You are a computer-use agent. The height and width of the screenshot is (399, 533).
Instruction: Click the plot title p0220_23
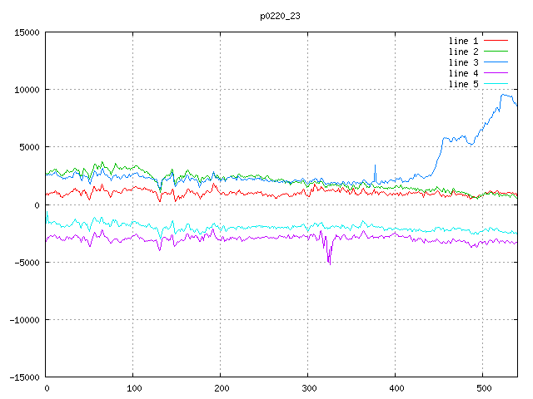pos(281,15)
